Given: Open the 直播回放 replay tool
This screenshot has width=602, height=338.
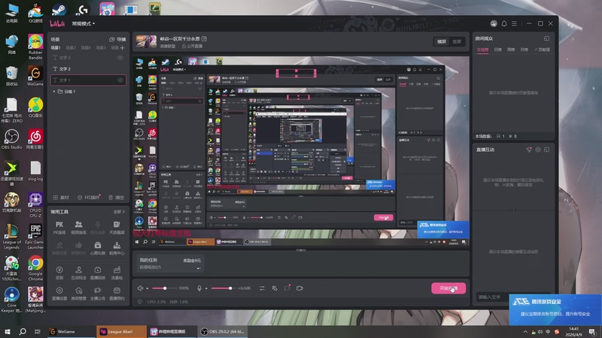Looking at the screenshot, I should pos(98,273).
